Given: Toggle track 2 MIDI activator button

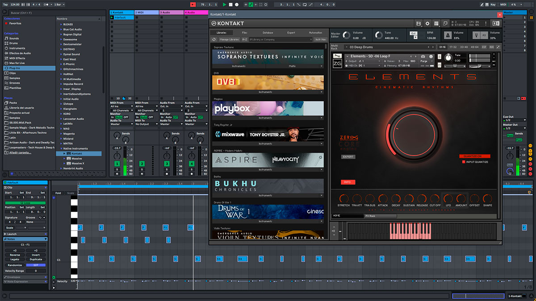Looking at the screenshot, I should 142,164.
